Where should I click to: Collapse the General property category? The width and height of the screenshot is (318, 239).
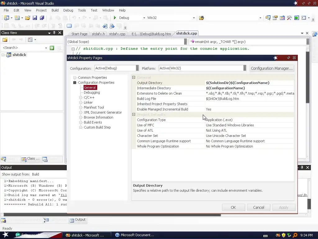pyautogui.click(x=134, y=77)
